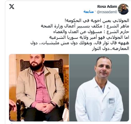This screenshot has width=131, height=124.
Task: Click the X logo icon
Action: (x=12, y=7)
